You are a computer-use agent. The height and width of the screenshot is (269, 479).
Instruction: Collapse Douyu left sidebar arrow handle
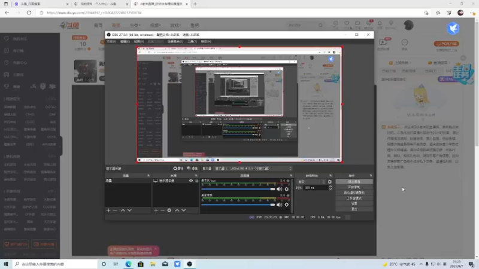click(61, 146)
